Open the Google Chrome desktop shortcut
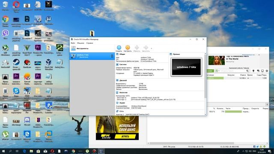 pyautogui.click(x=6, y=19)
